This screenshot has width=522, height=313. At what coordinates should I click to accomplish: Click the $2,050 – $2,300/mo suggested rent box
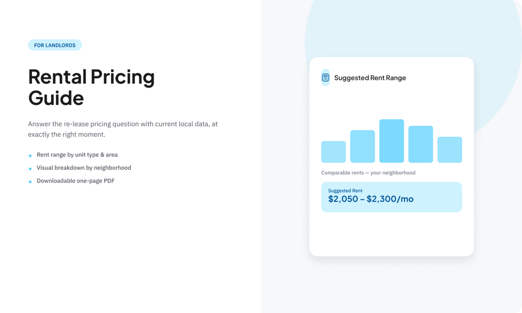pyautogui.click(x=391, y=197)
